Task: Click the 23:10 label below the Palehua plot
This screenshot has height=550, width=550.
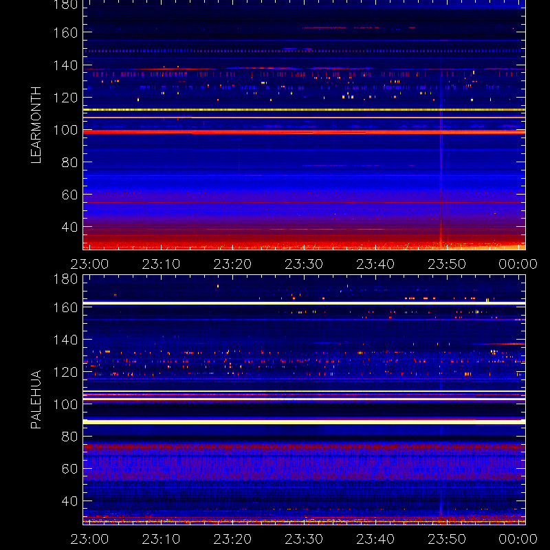Action: point(161,539)
